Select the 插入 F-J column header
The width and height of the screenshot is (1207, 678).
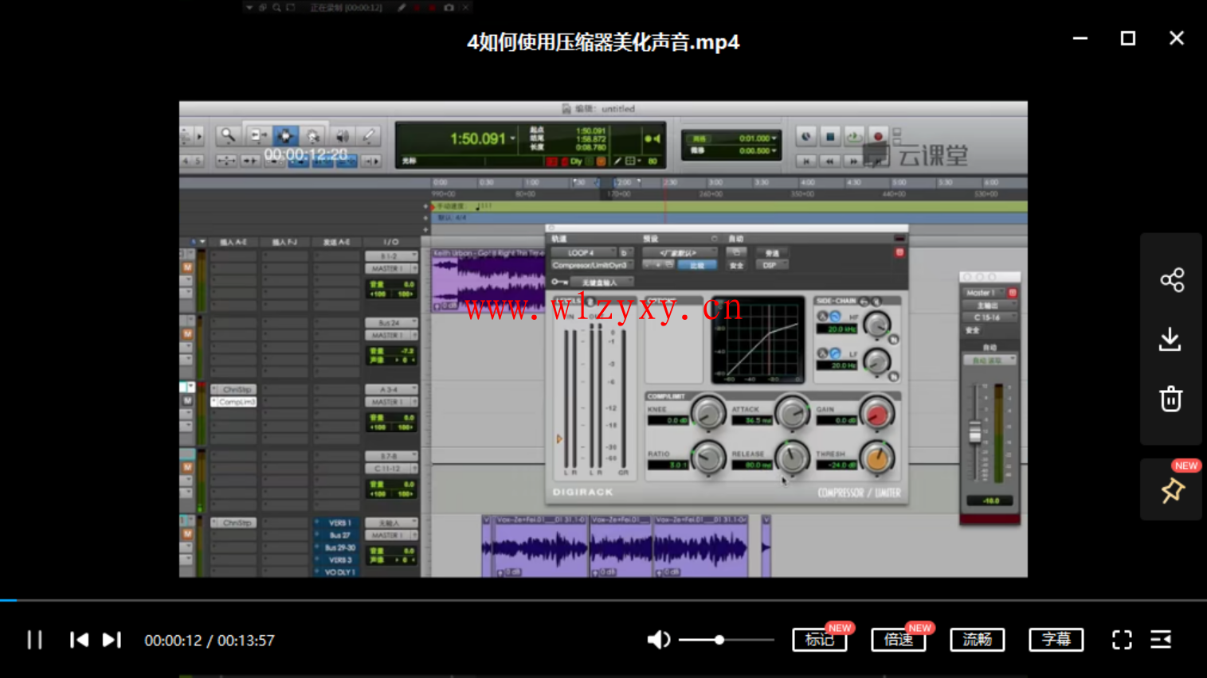pyautogui.click(x=284, y=242)
